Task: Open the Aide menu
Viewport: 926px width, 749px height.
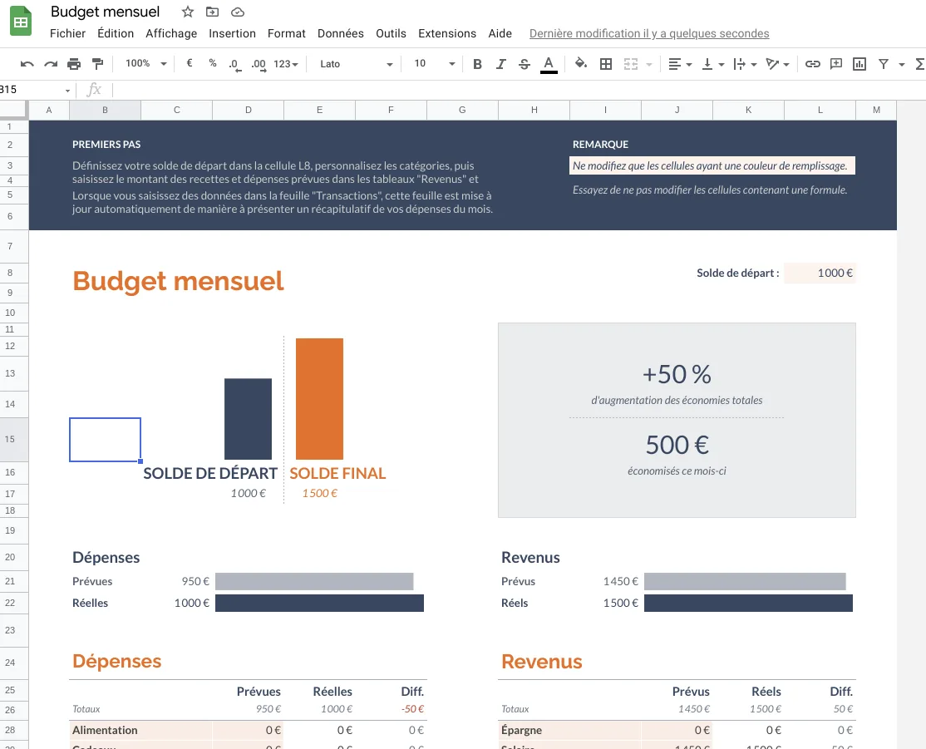Action: coord(500,33)
